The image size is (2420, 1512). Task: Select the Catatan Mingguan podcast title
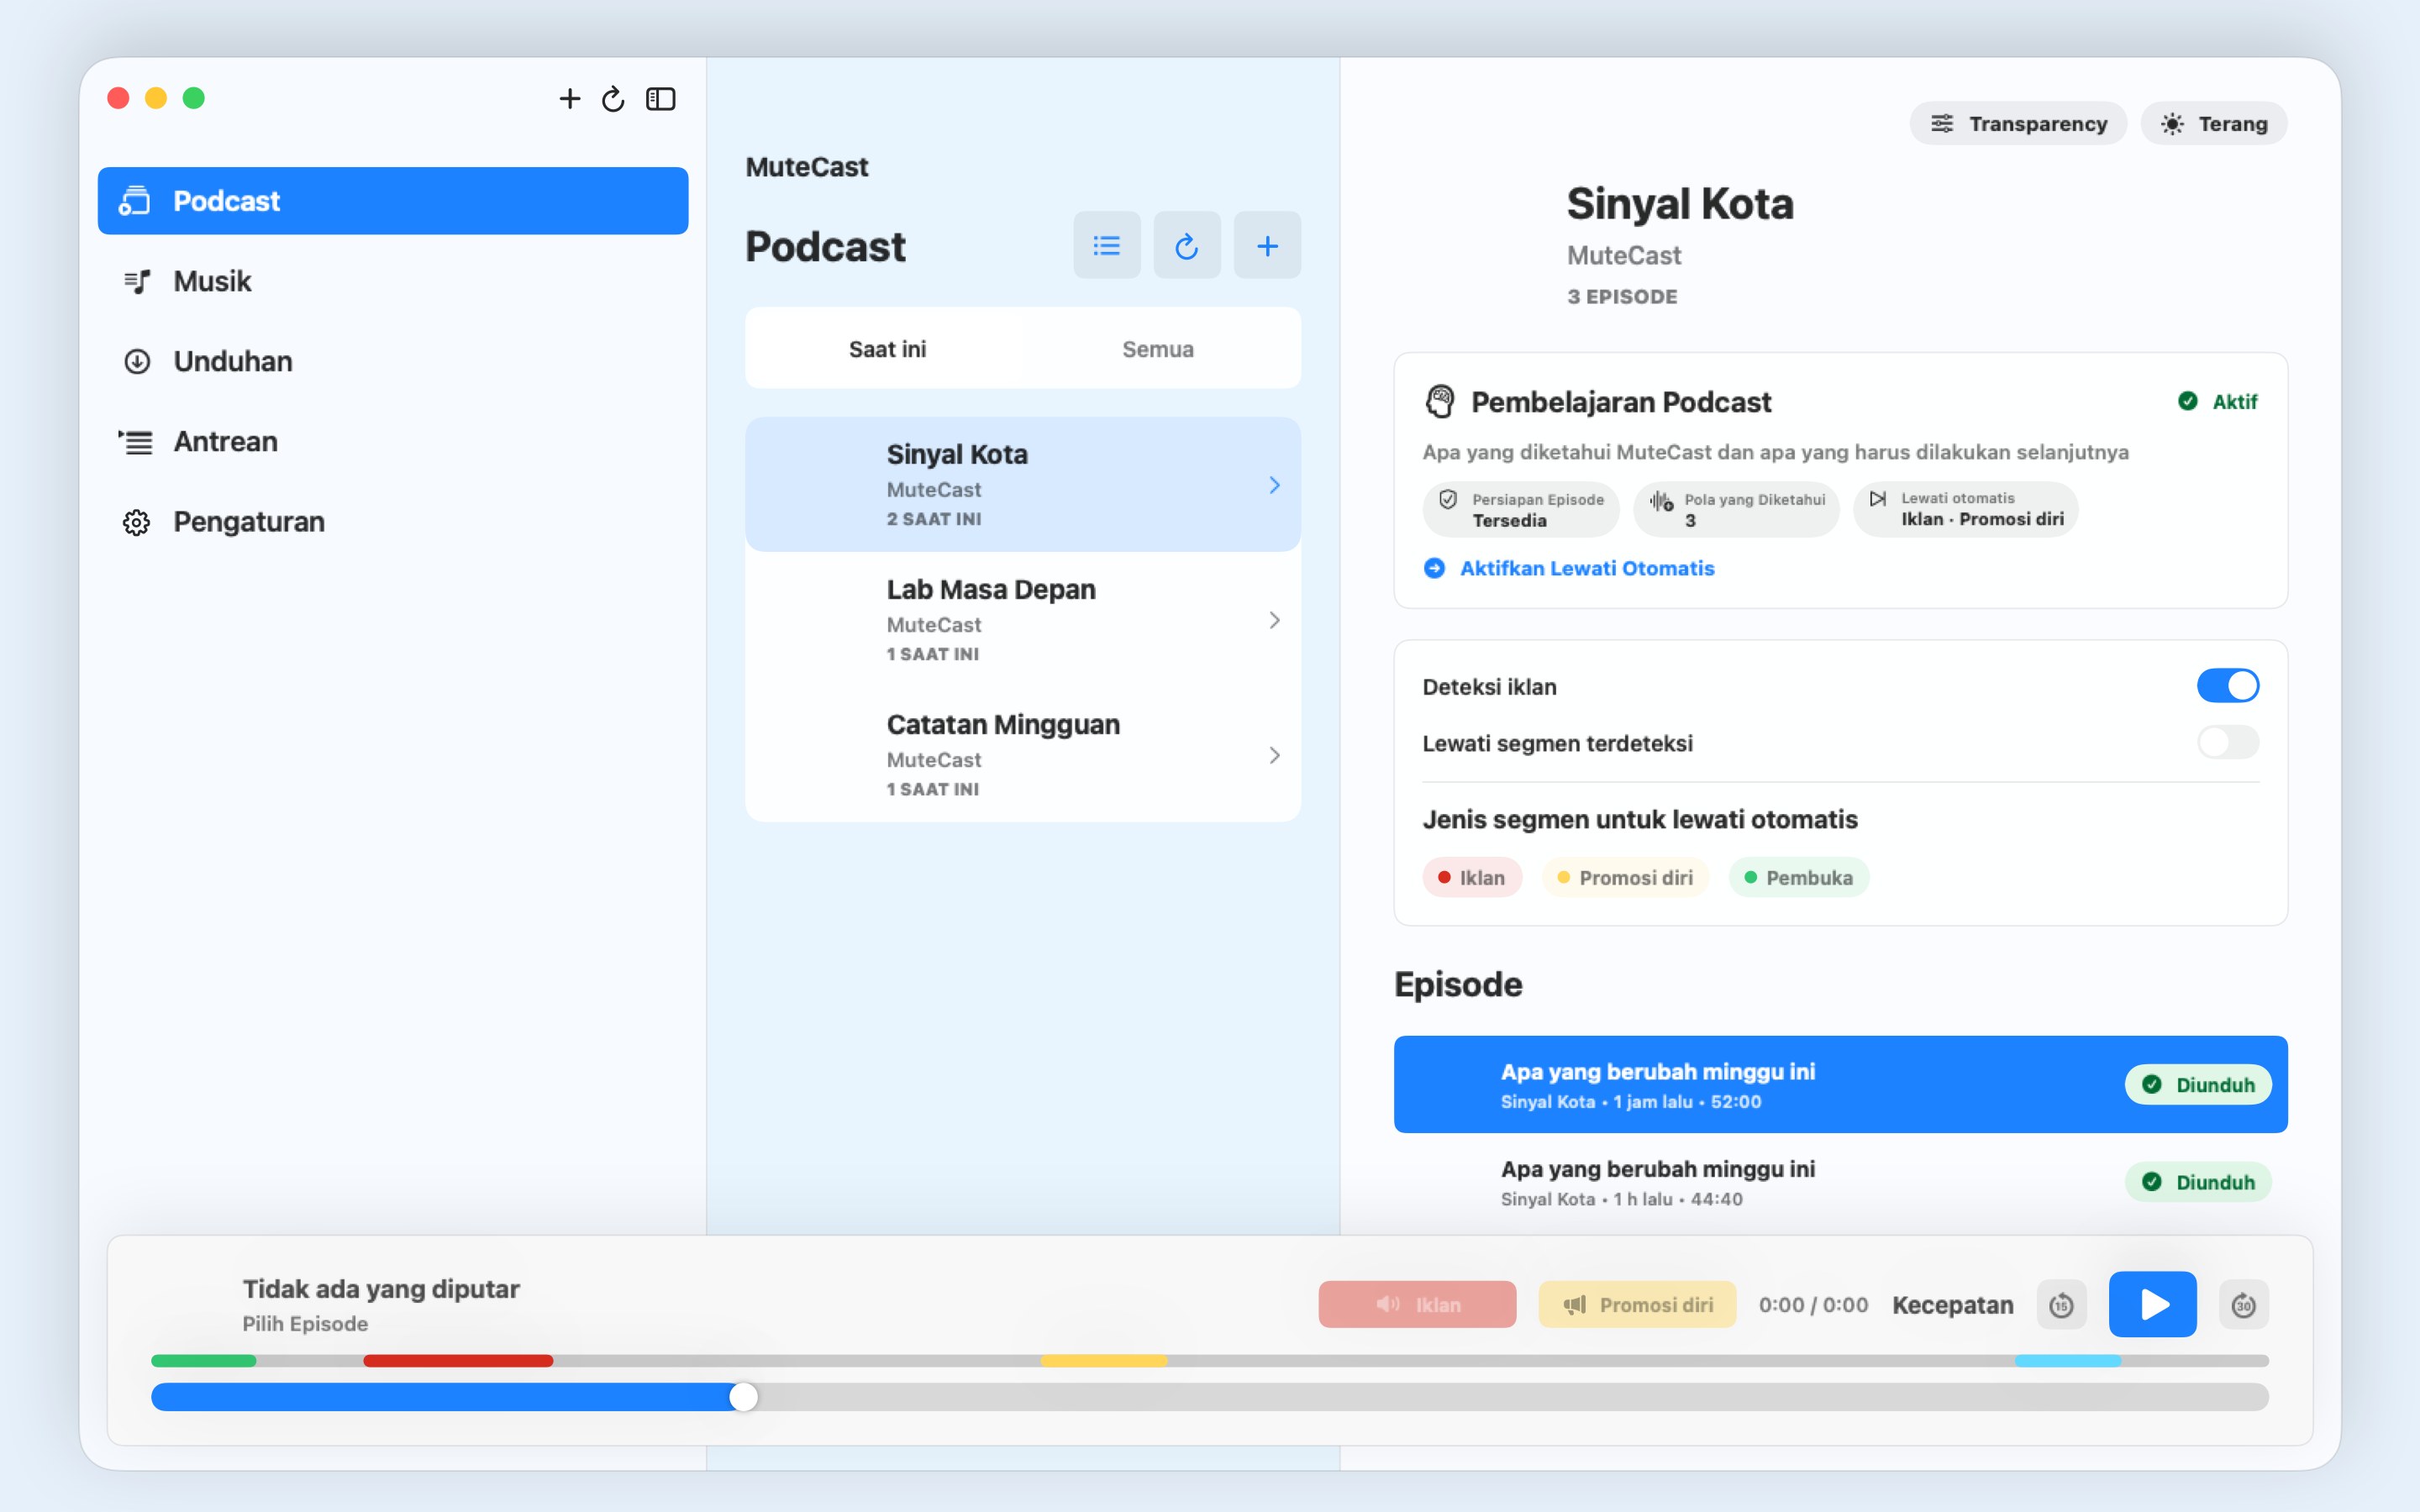pyautogui.click(x=1003, y=724)
